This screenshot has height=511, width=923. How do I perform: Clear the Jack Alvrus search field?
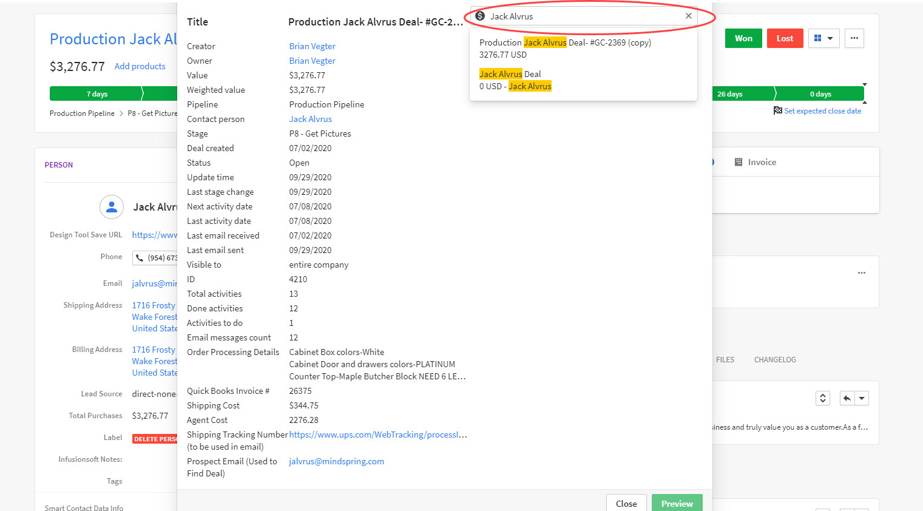pyautogui.click(x=688, y=16)
